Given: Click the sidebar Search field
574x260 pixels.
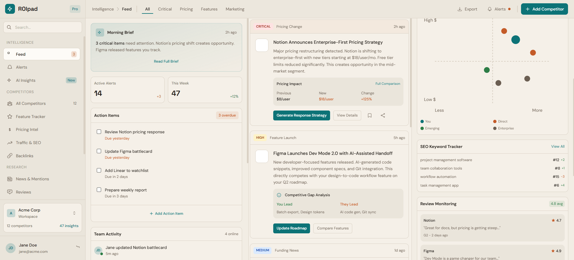Looking at the screenshot, I should tap(43, 27).
